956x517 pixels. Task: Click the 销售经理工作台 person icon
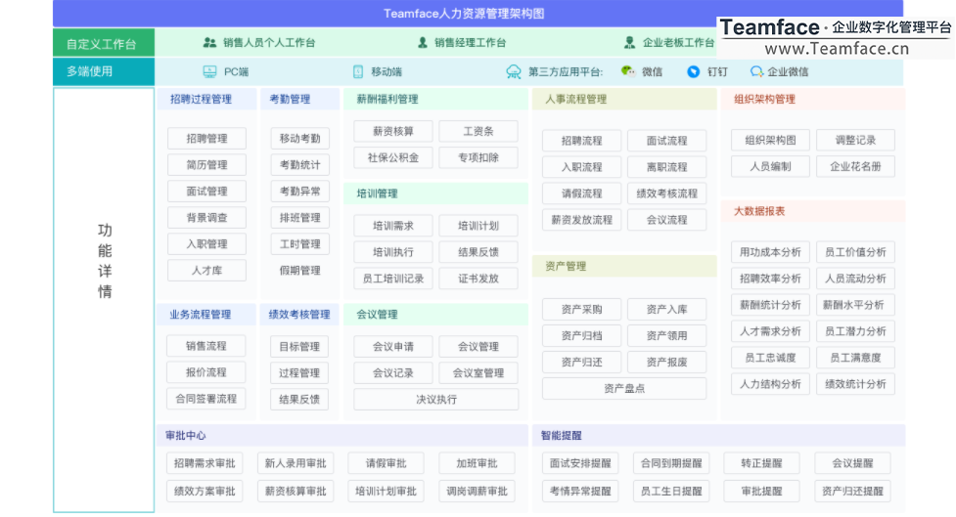(x=423, y=43)
